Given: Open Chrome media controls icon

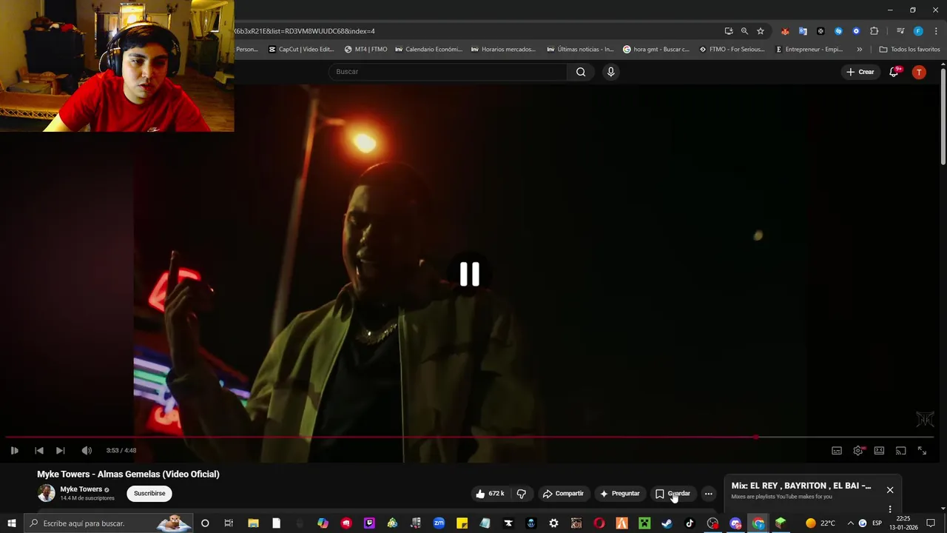Looking at the screenshot, I should [x=900, y=31].
